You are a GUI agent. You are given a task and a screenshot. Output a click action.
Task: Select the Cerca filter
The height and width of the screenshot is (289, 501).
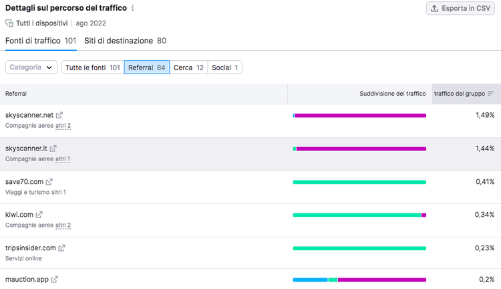(188, 68)
